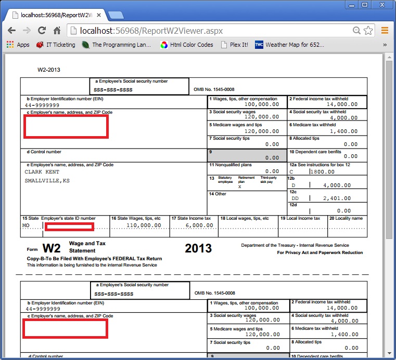This screenshot has height=360, width=396.
Task: Open The Programming Lan... bookmark
Action: [117, 45]
